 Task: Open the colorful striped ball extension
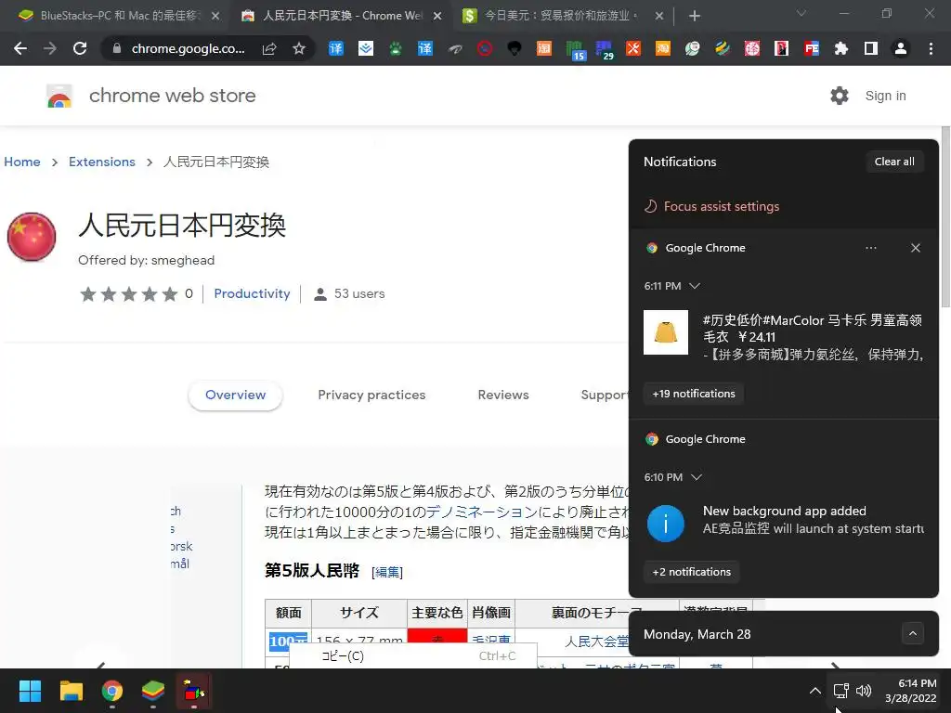coord(723,48)
